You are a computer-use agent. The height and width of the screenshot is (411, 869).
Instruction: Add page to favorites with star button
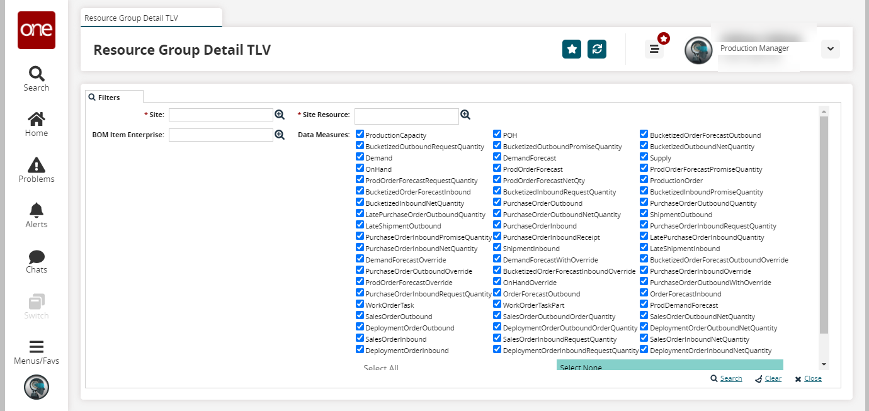(x=572, y=49)
